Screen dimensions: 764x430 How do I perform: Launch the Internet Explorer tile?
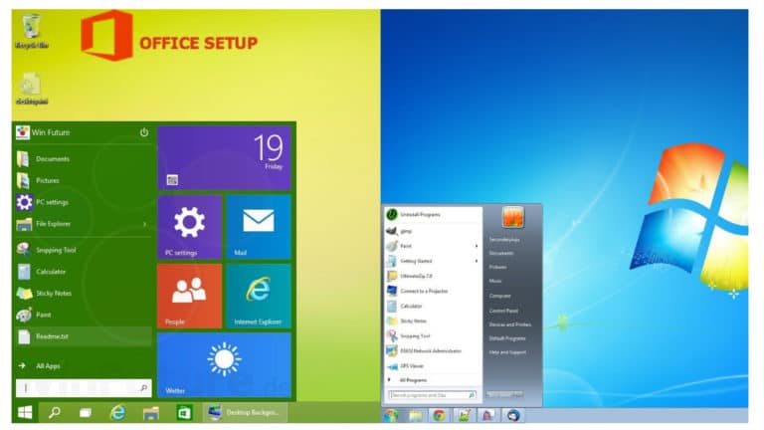[258, 296]
